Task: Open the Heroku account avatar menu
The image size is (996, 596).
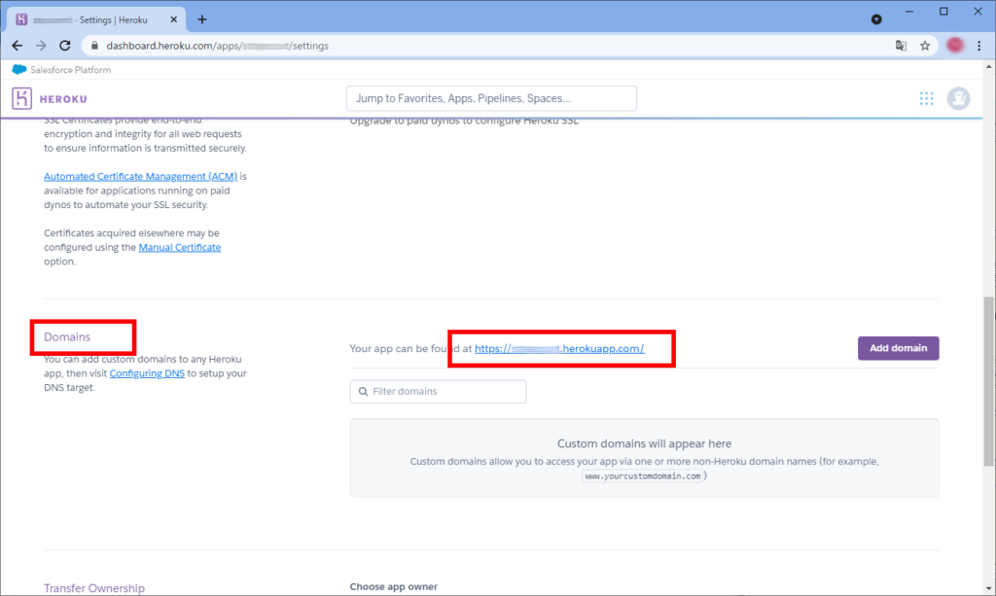Action: coord(958,98)
